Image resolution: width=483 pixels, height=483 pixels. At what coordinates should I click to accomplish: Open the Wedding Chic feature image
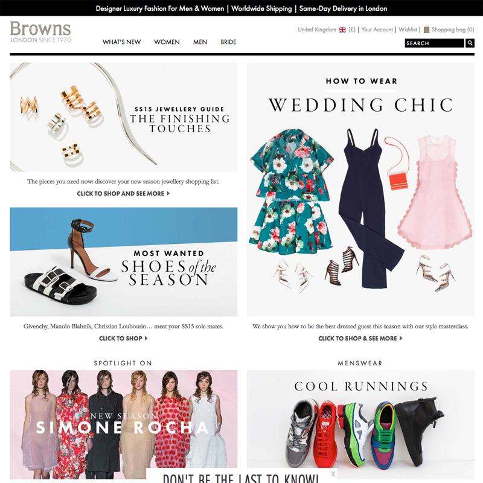[x=360, y=190]
